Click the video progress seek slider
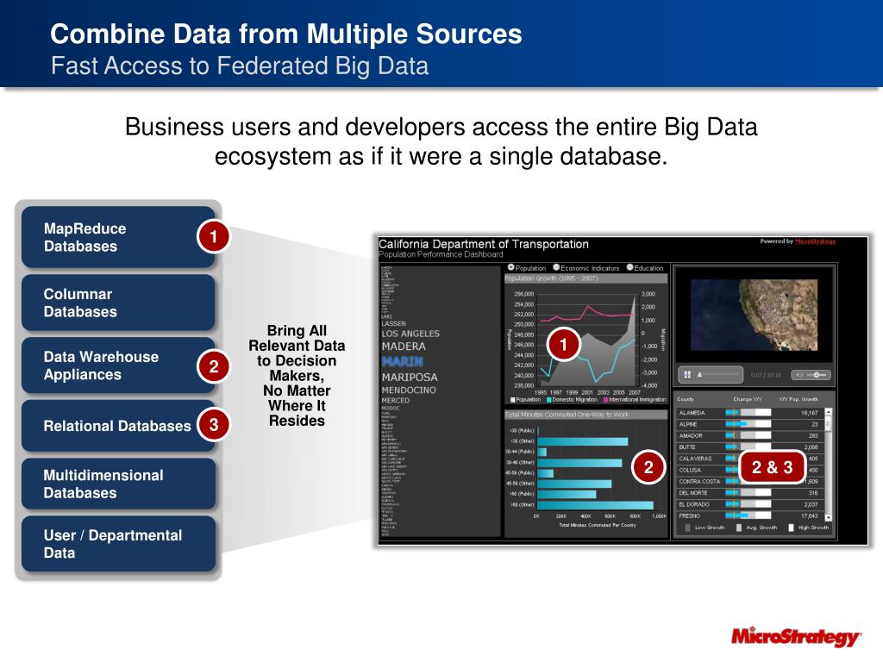883x662 pixels. [720, 374]
